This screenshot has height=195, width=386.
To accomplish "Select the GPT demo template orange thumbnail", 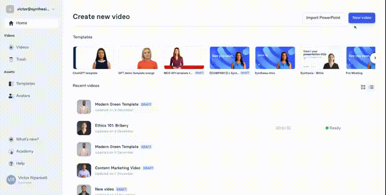I will coord(139,58).
